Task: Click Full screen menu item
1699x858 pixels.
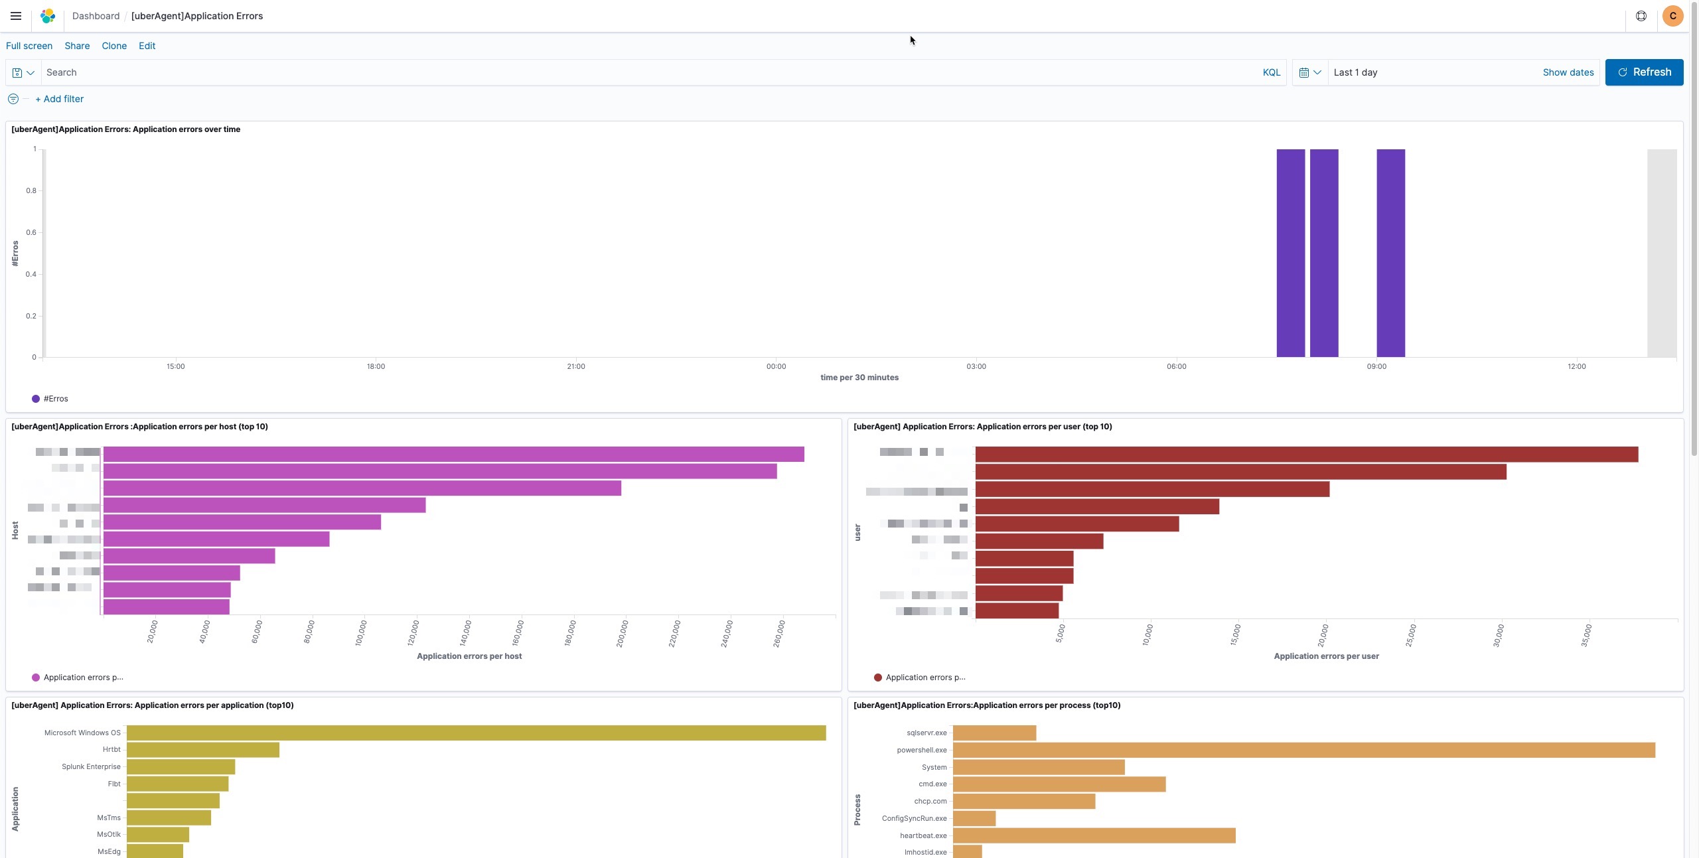Action: pos(29,46)
